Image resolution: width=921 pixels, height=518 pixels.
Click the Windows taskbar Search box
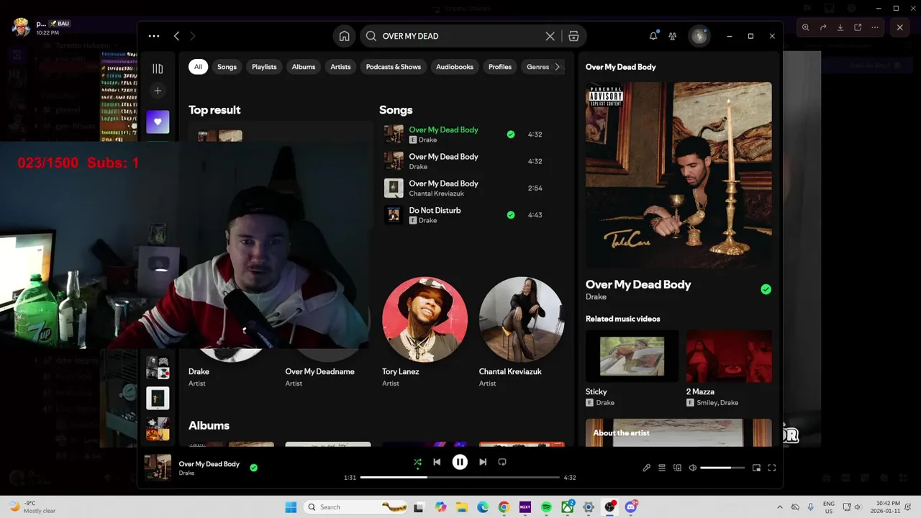pos(355,507)
